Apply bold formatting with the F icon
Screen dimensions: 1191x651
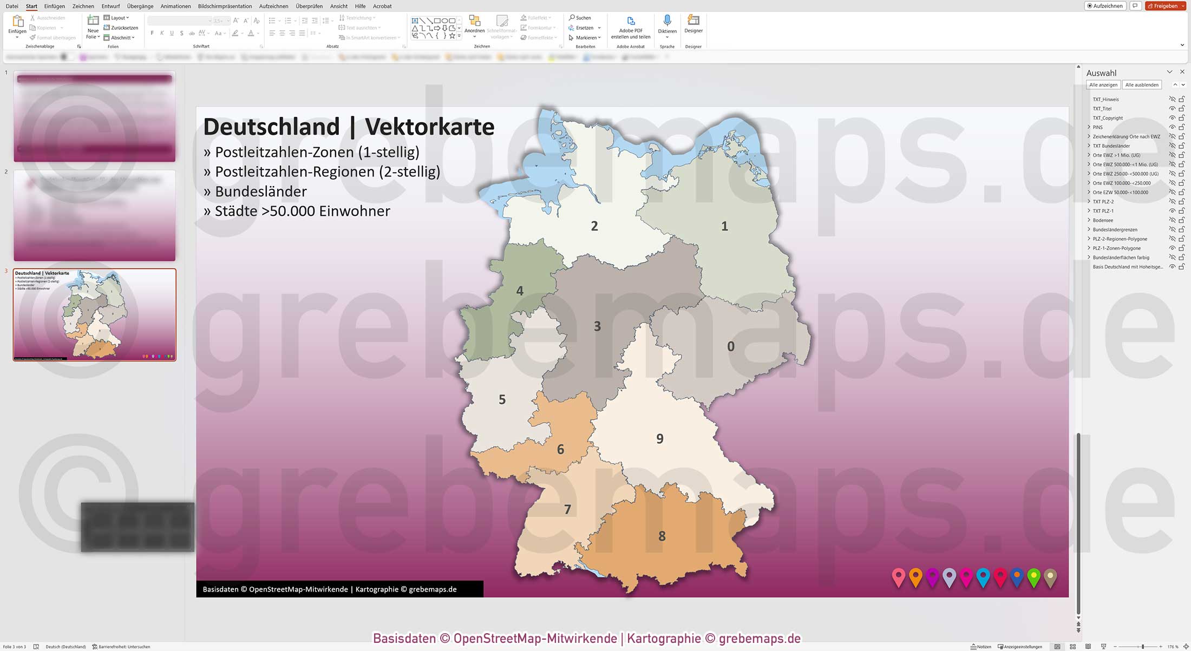coord(152,32)
